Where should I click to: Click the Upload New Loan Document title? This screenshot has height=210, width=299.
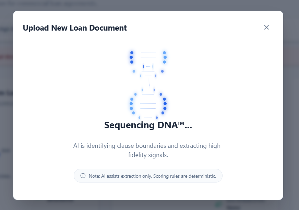click(75, 28)
